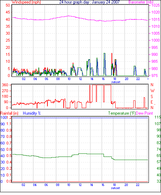The height and width of the screenshot is (195, 161).
Task: Click the Barometer (mb) axis title
Action: pos(141,2)
